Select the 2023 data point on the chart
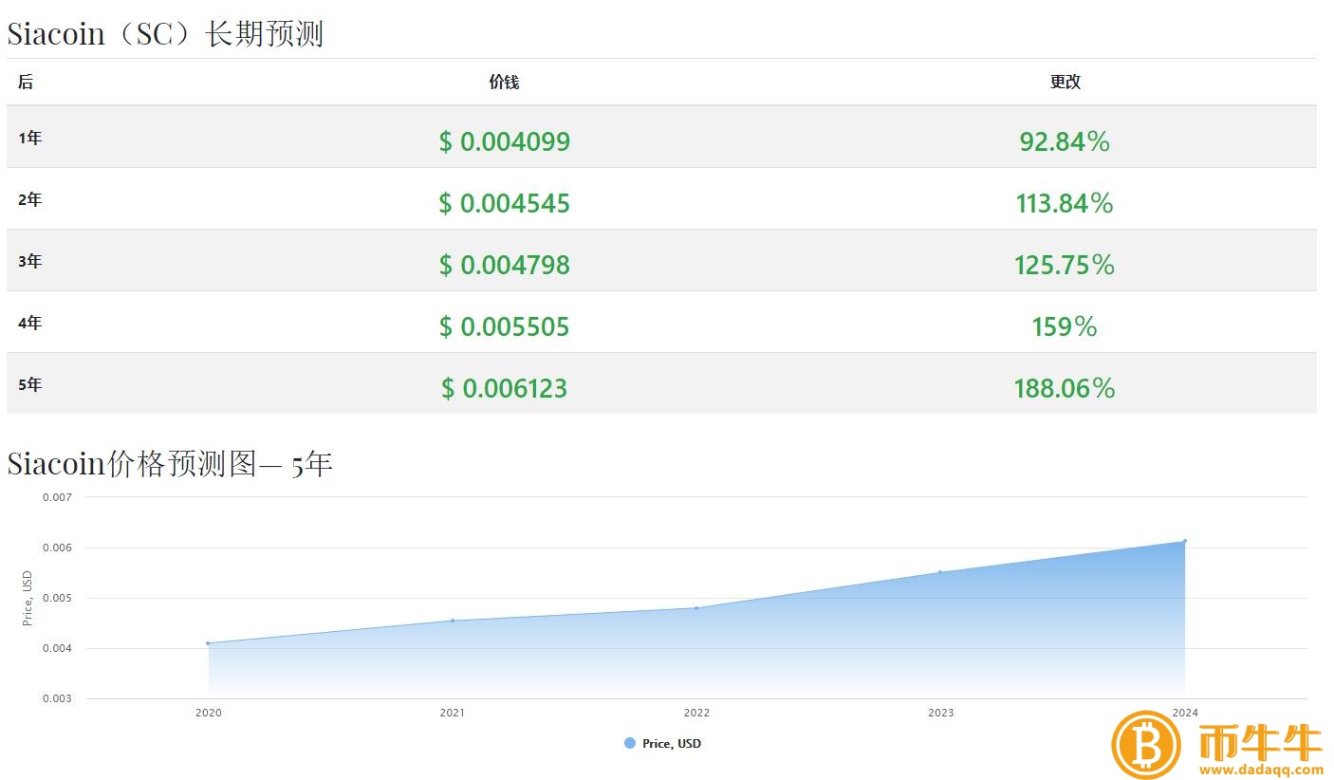Image resolution: width=1334 pixels, height=780 pixels. click(940, 571)
